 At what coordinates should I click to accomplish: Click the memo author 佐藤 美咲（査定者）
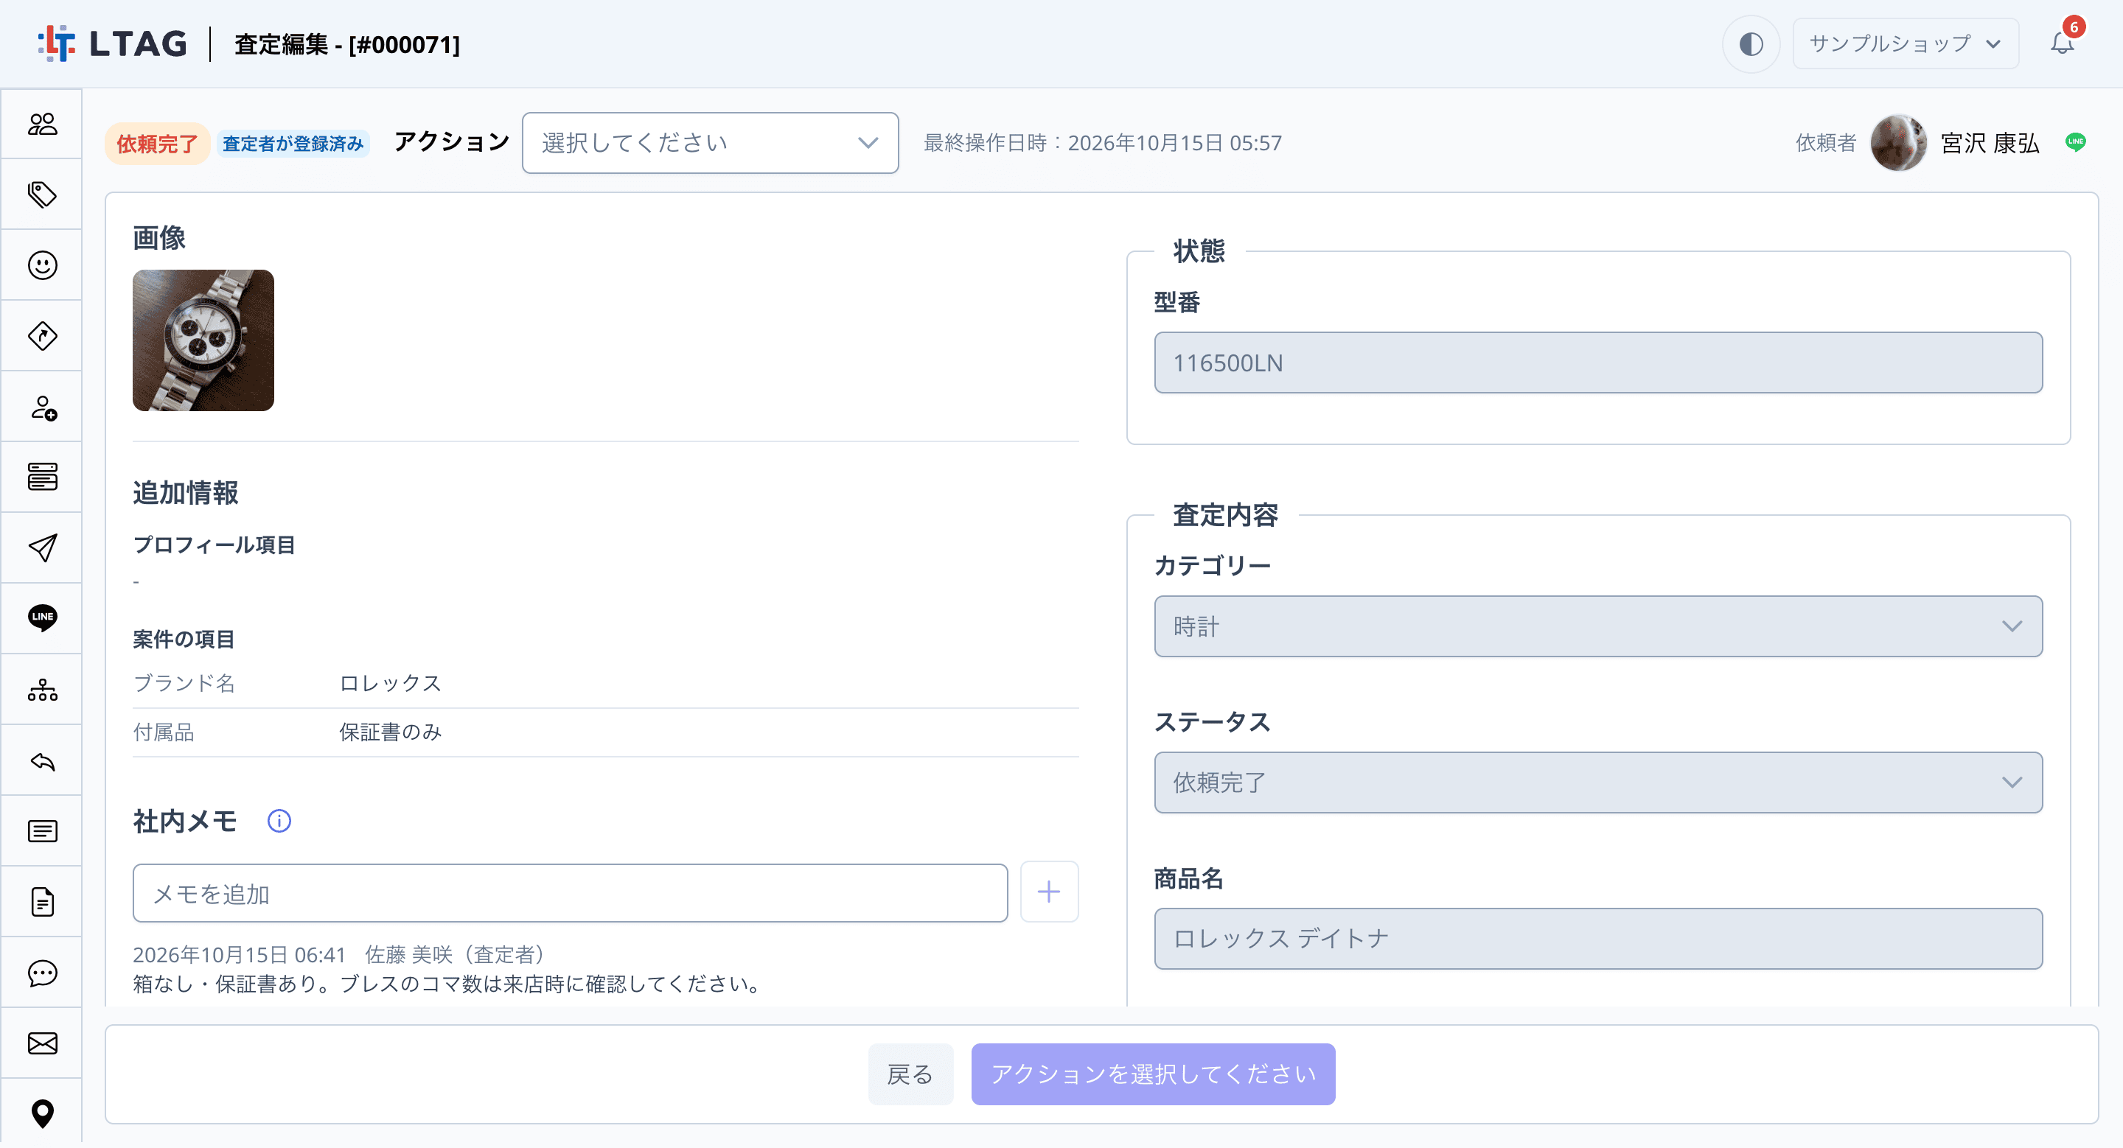point(456,955)
